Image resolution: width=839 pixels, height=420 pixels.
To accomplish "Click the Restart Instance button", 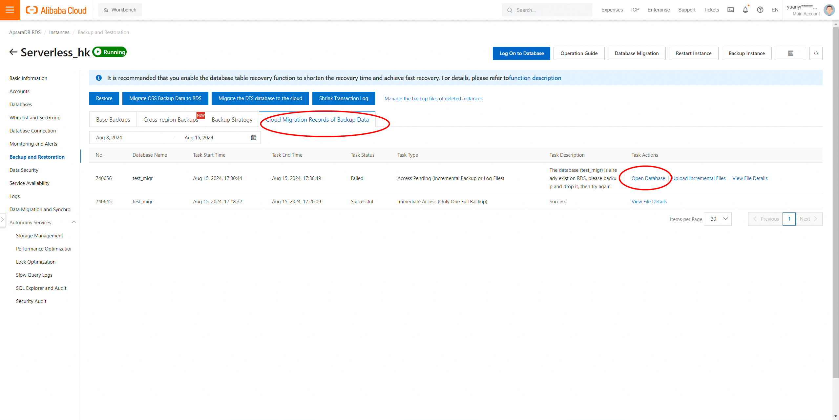I will (694, 53).
